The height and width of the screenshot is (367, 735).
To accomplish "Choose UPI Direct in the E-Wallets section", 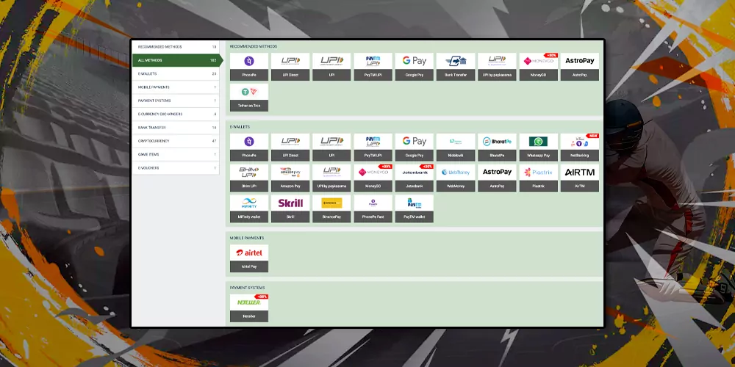I will [290, 148].
